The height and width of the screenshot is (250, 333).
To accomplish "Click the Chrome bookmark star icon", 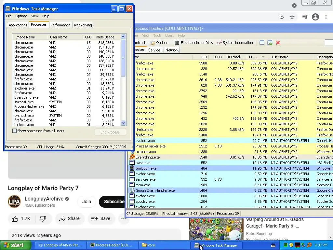I will (x=292, y=17).
